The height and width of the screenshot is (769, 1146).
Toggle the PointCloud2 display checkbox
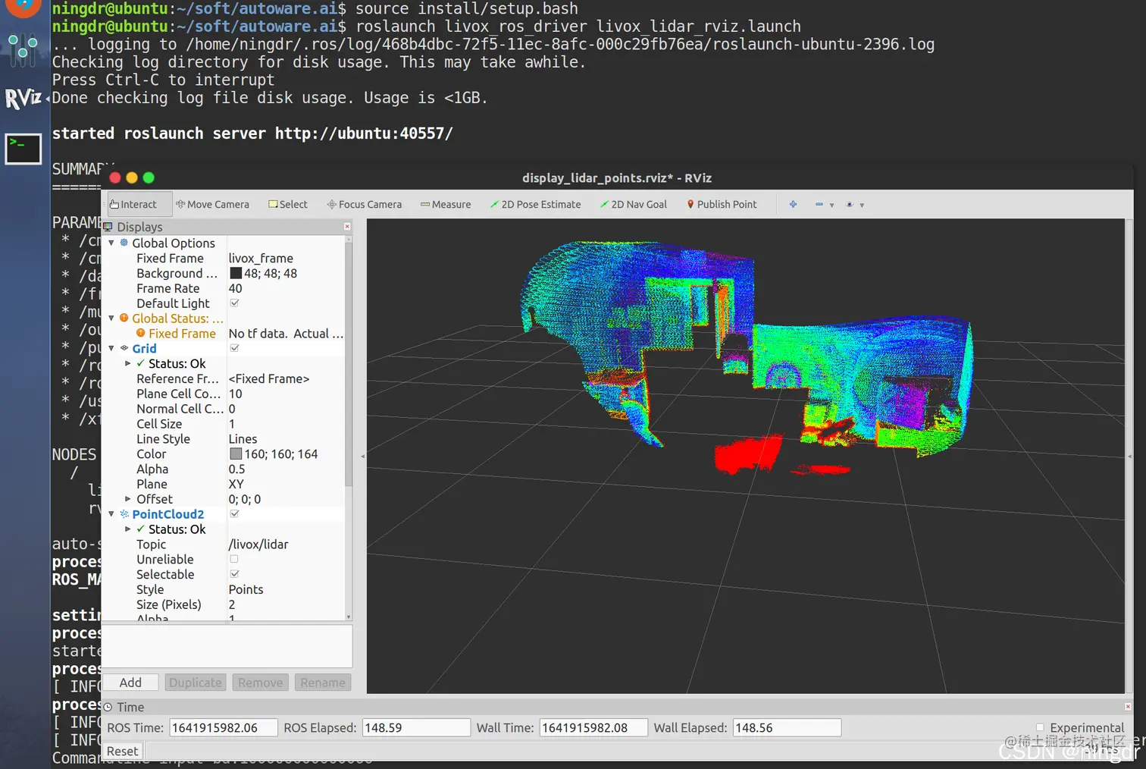[x=234, y=513]
